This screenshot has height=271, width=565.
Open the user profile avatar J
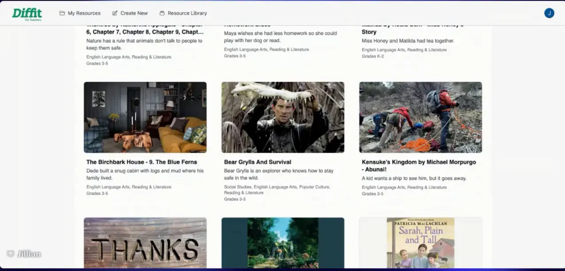tap(549, 13)
